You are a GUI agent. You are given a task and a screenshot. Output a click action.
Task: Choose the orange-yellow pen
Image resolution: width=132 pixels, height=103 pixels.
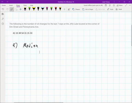[x=60, y=9]
